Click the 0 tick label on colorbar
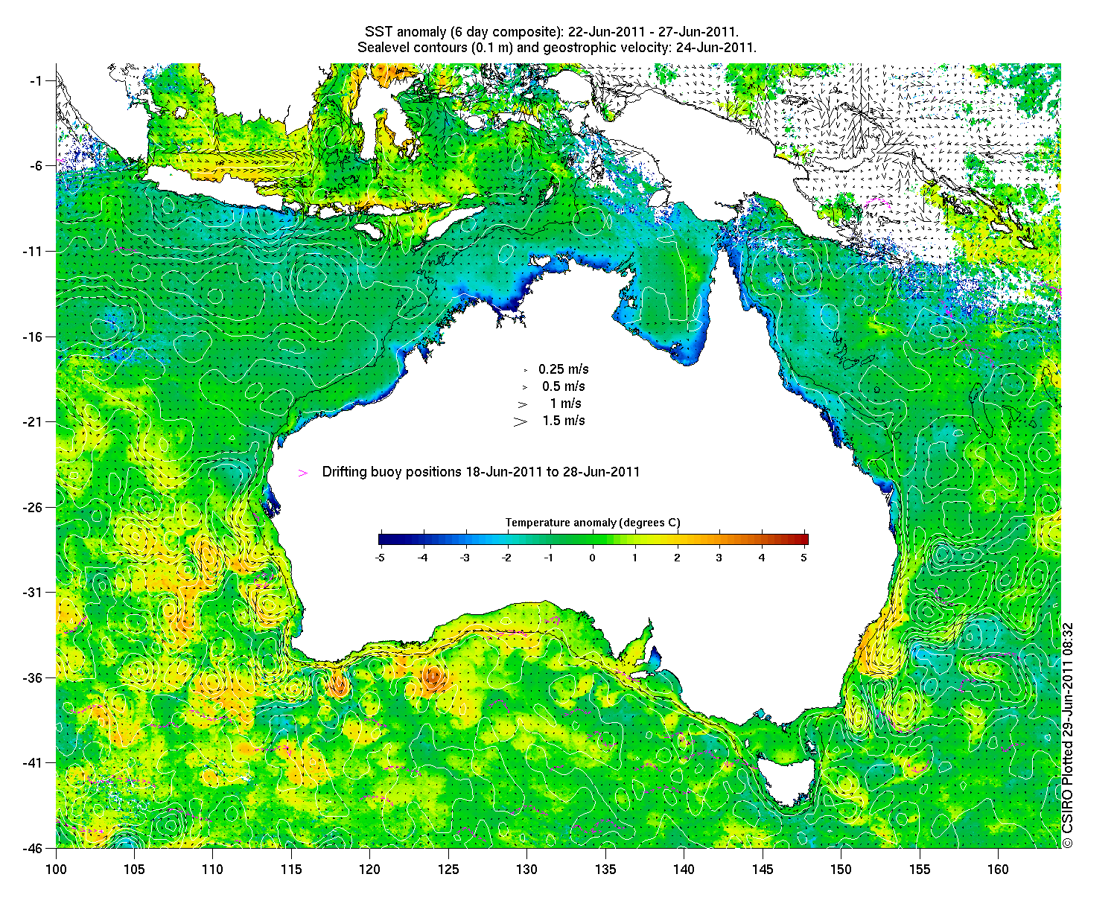 (593, 557)
